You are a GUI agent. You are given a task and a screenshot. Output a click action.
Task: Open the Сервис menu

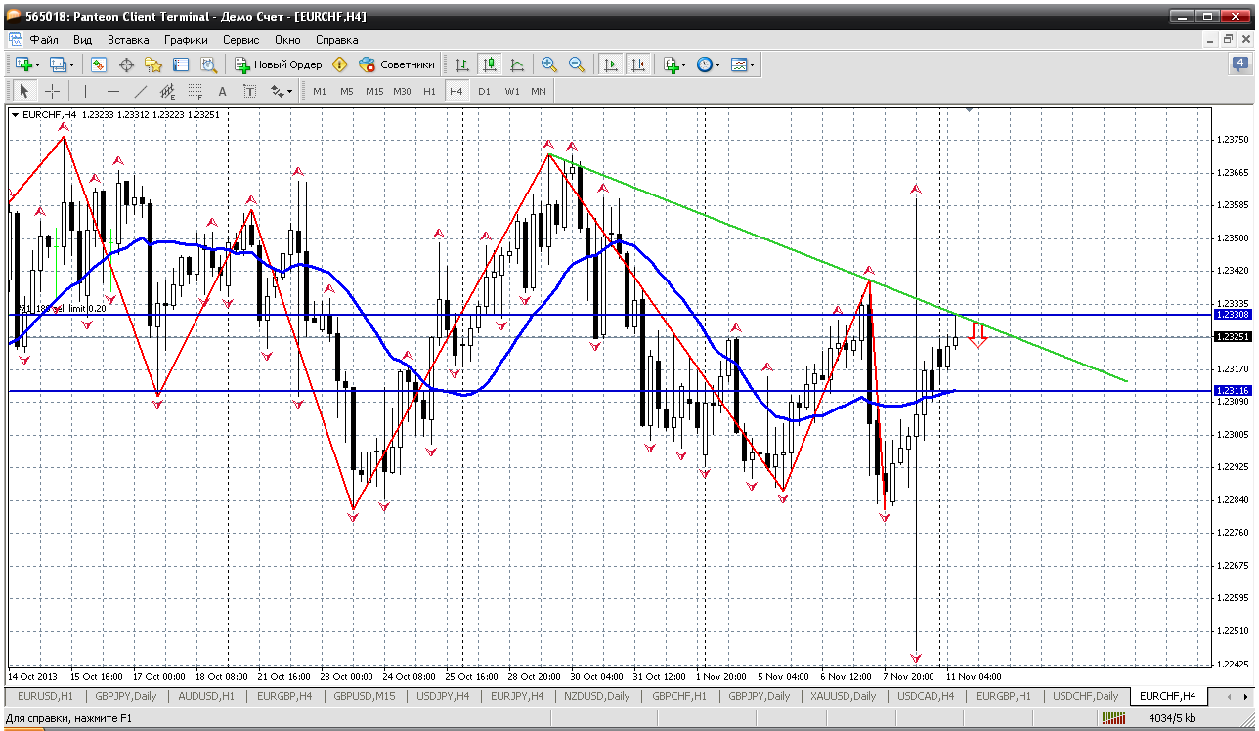[x=240, y=40]
